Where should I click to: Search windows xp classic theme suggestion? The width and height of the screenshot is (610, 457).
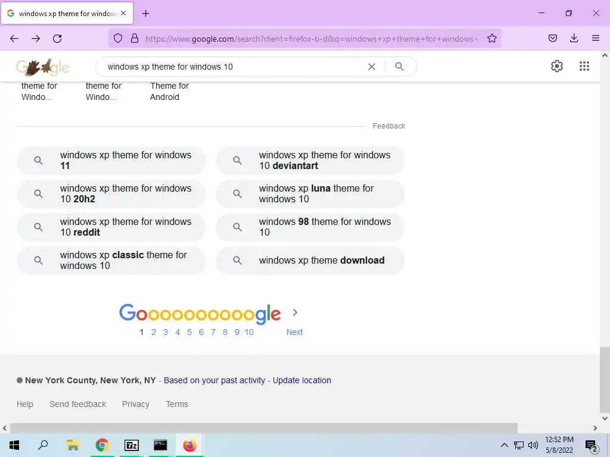coord(111,261)
